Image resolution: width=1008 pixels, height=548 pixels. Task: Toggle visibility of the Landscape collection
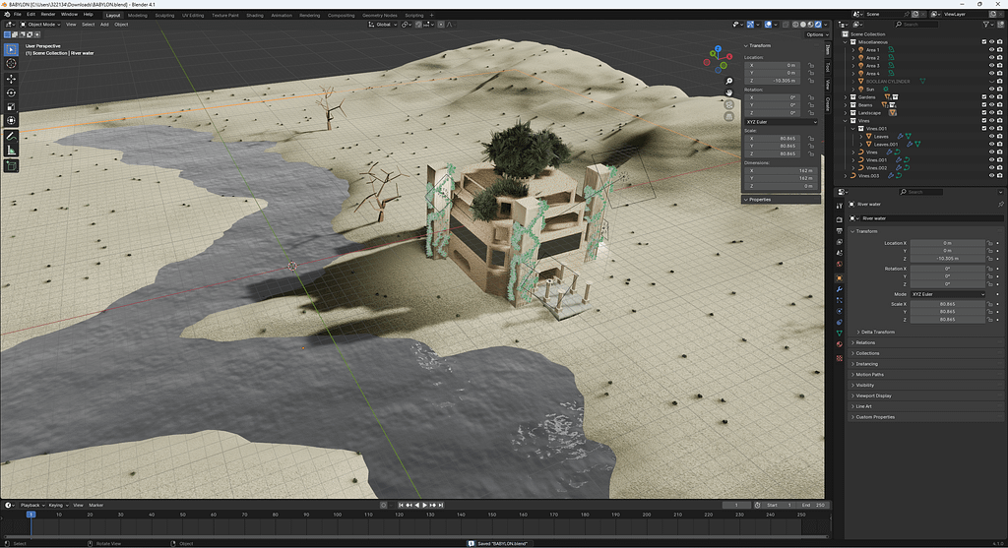pos(990,113)
